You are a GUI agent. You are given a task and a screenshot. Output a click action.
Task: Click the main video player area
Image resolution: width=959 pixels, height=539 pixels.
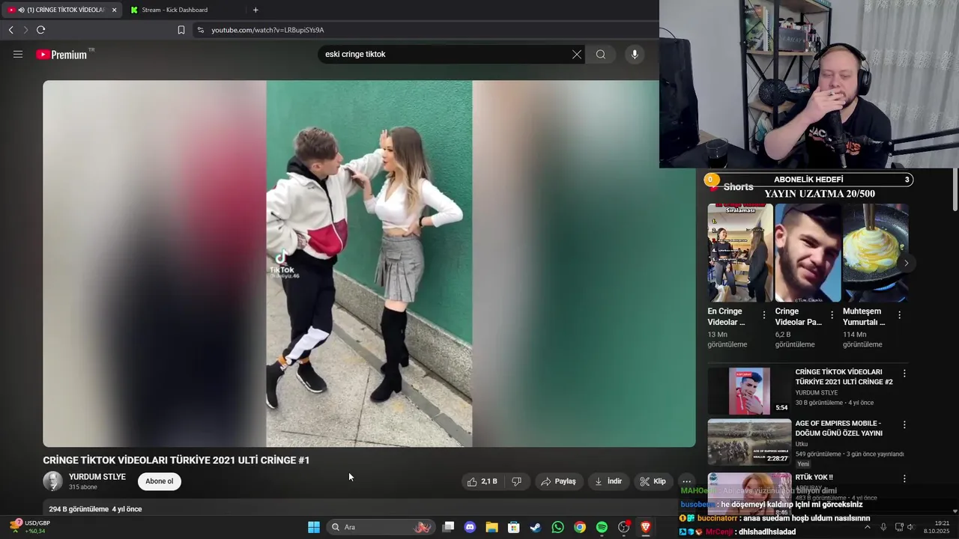pyautogui.click(x=369, y=264)
